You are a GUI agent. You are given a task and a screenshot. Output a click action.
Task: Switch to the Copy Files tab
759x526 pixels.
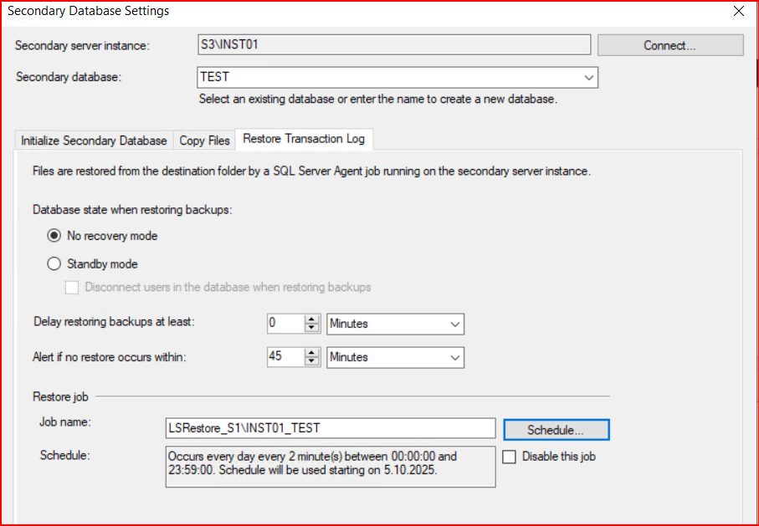(205, 140)
